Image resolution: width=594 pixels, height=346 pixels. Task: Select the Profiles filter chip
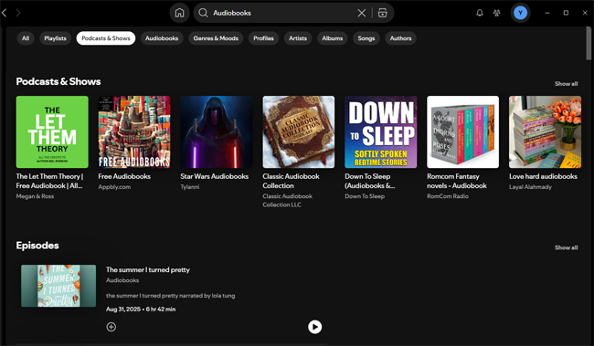pyautogui.click(x=264, y=38)
